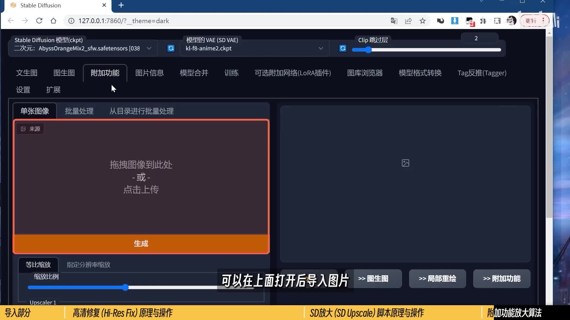Open the browser extensions puzzle icon
Image resolution: width=570 pixels, height=320 pixels.
click(483, 21)
